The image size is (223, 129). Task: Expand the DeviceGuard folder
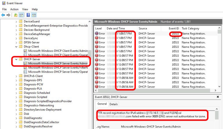[x=16, y=21]
